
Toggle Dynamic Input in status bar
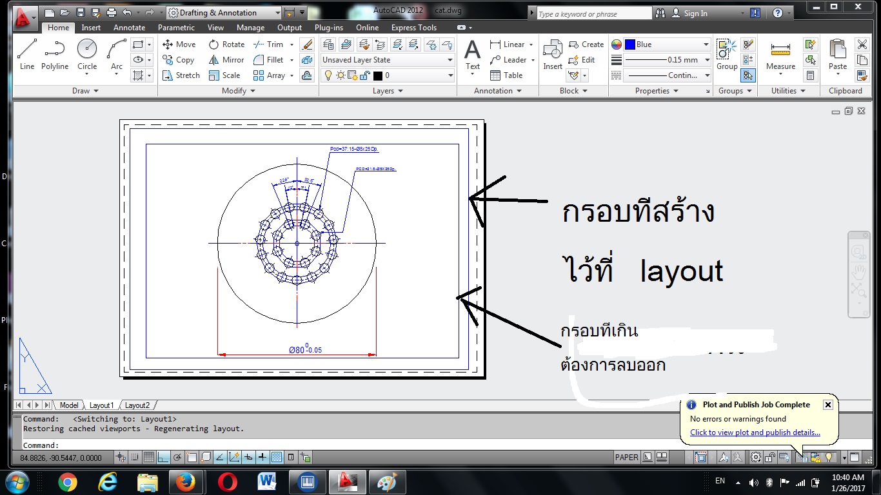pos(248,458)
